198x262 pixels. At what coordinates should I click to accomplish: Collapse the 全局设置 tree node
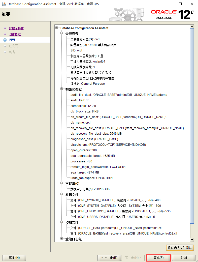click(62, 34)
